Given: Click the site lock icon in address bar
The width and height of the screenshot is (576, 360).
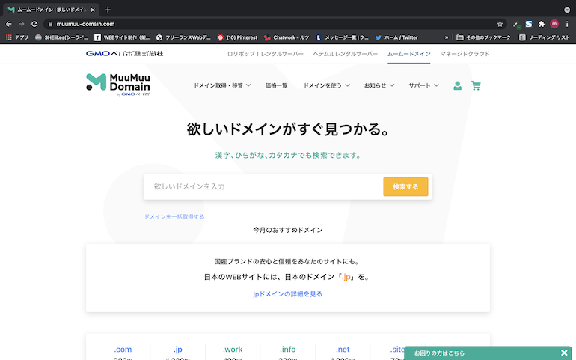Looking at the screenshot, I should [x=50, y=24].
